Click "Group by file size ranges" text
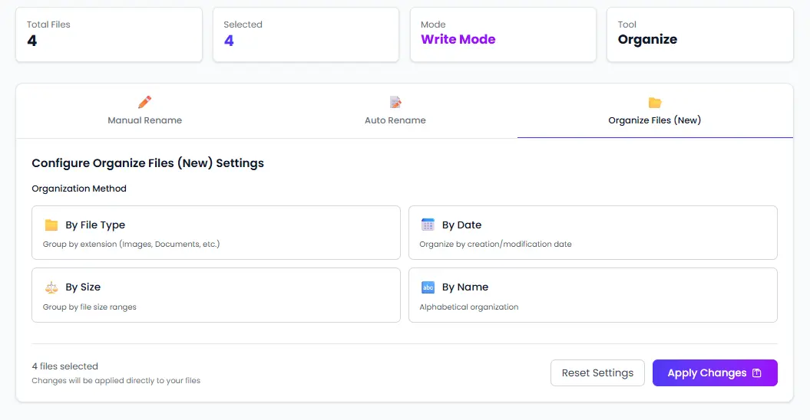The image size is (810, 420). [x=89, y=307]
